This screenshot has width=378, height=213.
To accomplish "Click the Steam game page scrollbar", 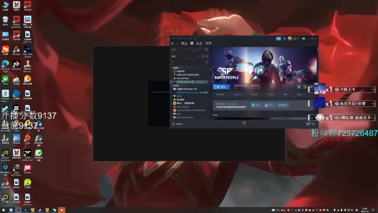I will click(318, 49).
